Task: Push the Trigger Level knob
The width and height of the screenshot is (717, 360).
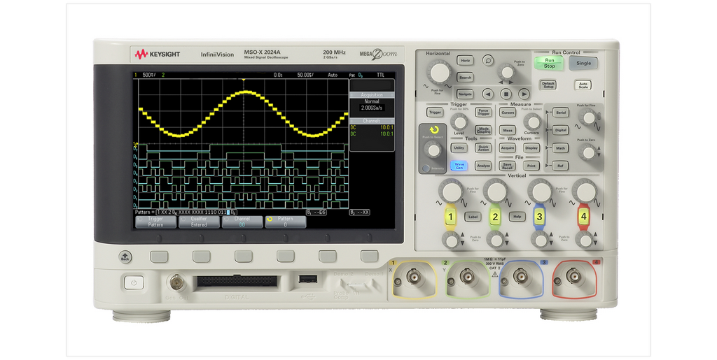Action: click(459, 122)
